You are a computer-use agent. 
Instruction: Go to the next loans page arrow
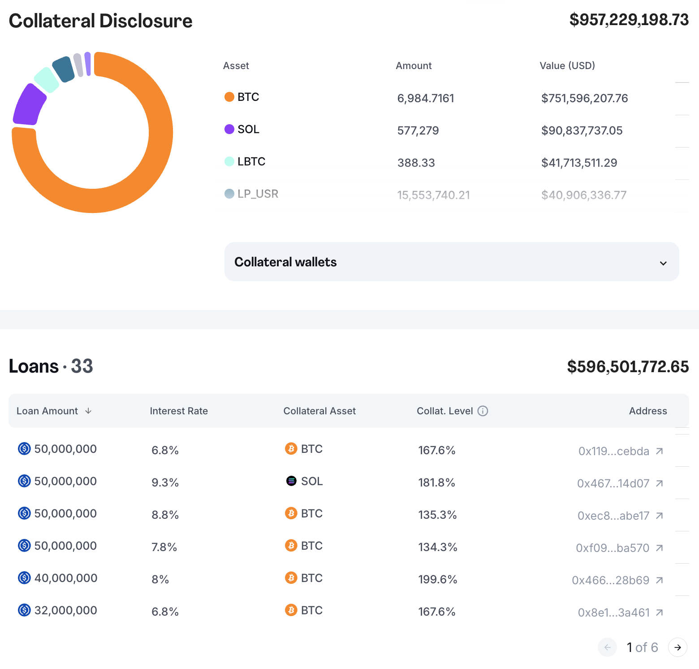677,647
